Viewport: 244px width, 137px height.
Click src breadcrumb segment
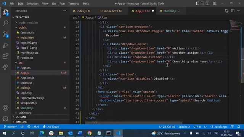[x=75, y=18]
